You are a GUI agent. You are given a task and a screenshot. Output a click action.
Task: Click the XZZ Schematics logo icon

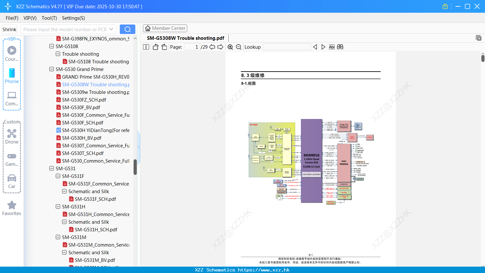[8, 6]
